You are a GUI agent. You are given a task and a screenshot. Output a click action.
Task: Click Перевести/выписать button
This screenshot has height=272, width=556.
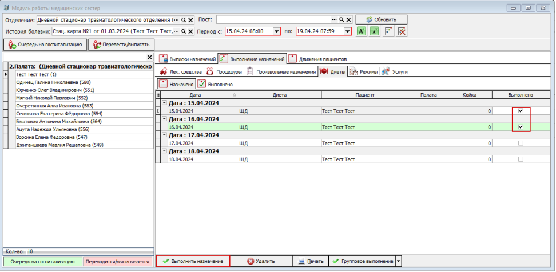click(x=121, y=45)
